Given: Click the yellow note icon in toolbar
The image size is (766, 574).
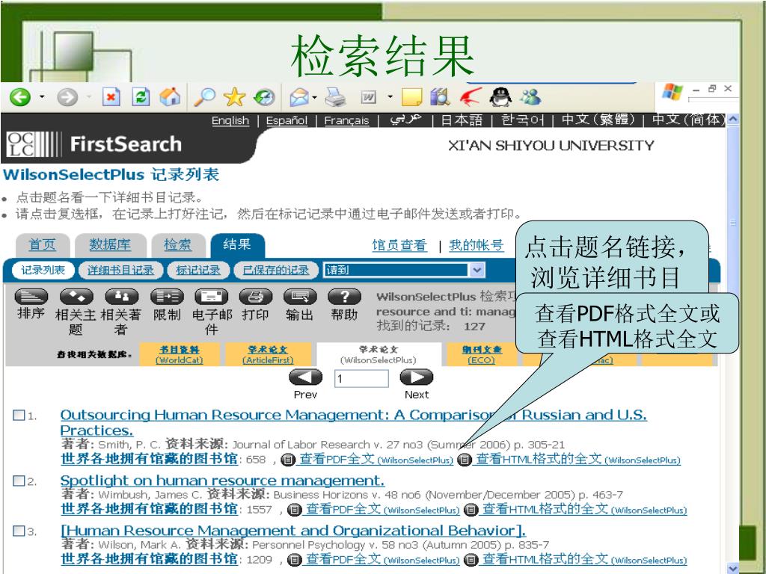Looking at the screenshot, I should (x=411, y=97).
